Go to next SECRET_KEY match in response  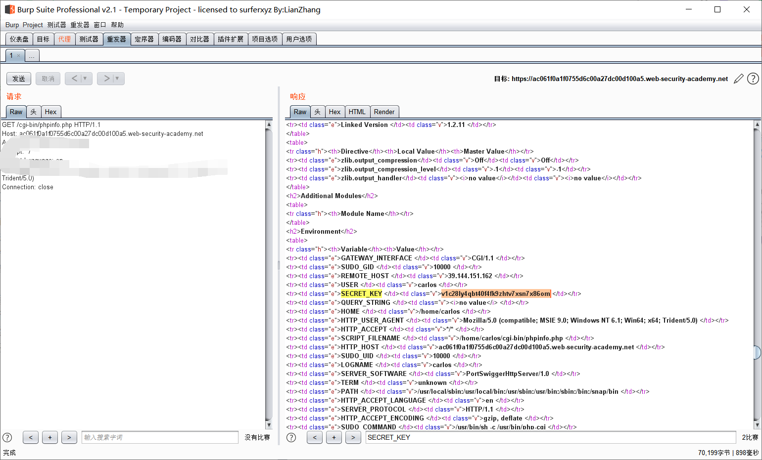[353, 437]
